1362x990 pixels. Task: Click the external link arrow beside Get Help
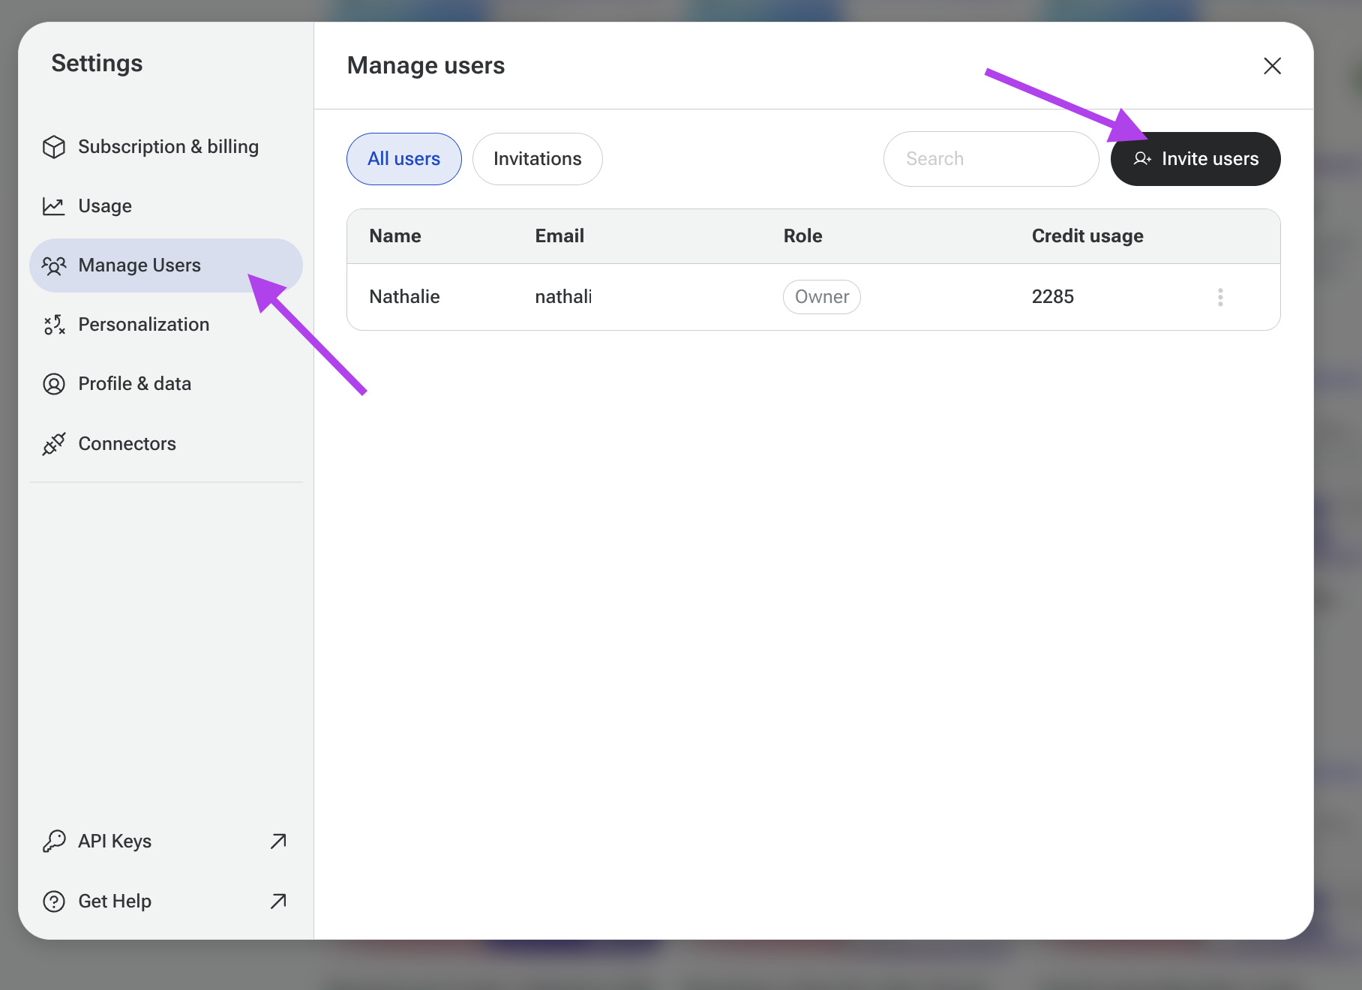coord(278,901)
